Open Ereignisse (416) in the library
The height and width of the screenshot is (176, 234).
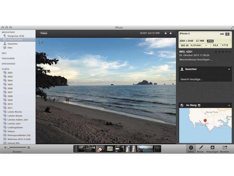[16, 36]
